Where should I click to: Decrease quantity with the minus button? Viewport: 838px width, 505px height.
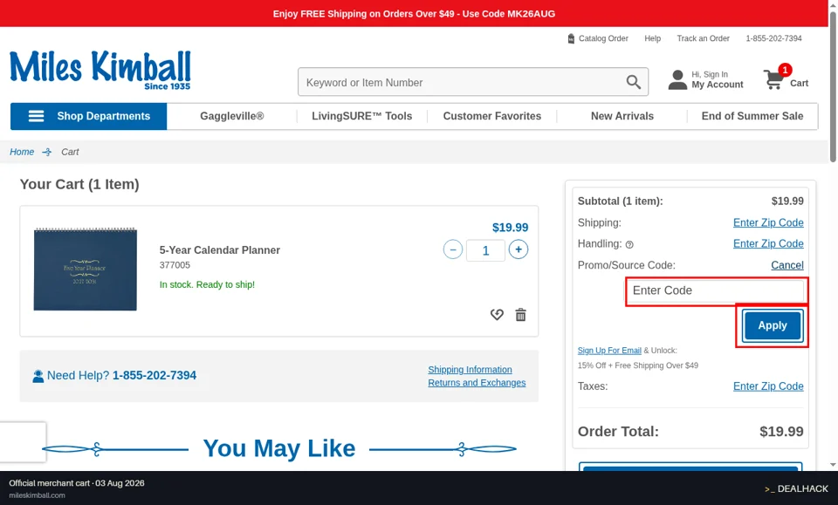(x=453, y=249)
